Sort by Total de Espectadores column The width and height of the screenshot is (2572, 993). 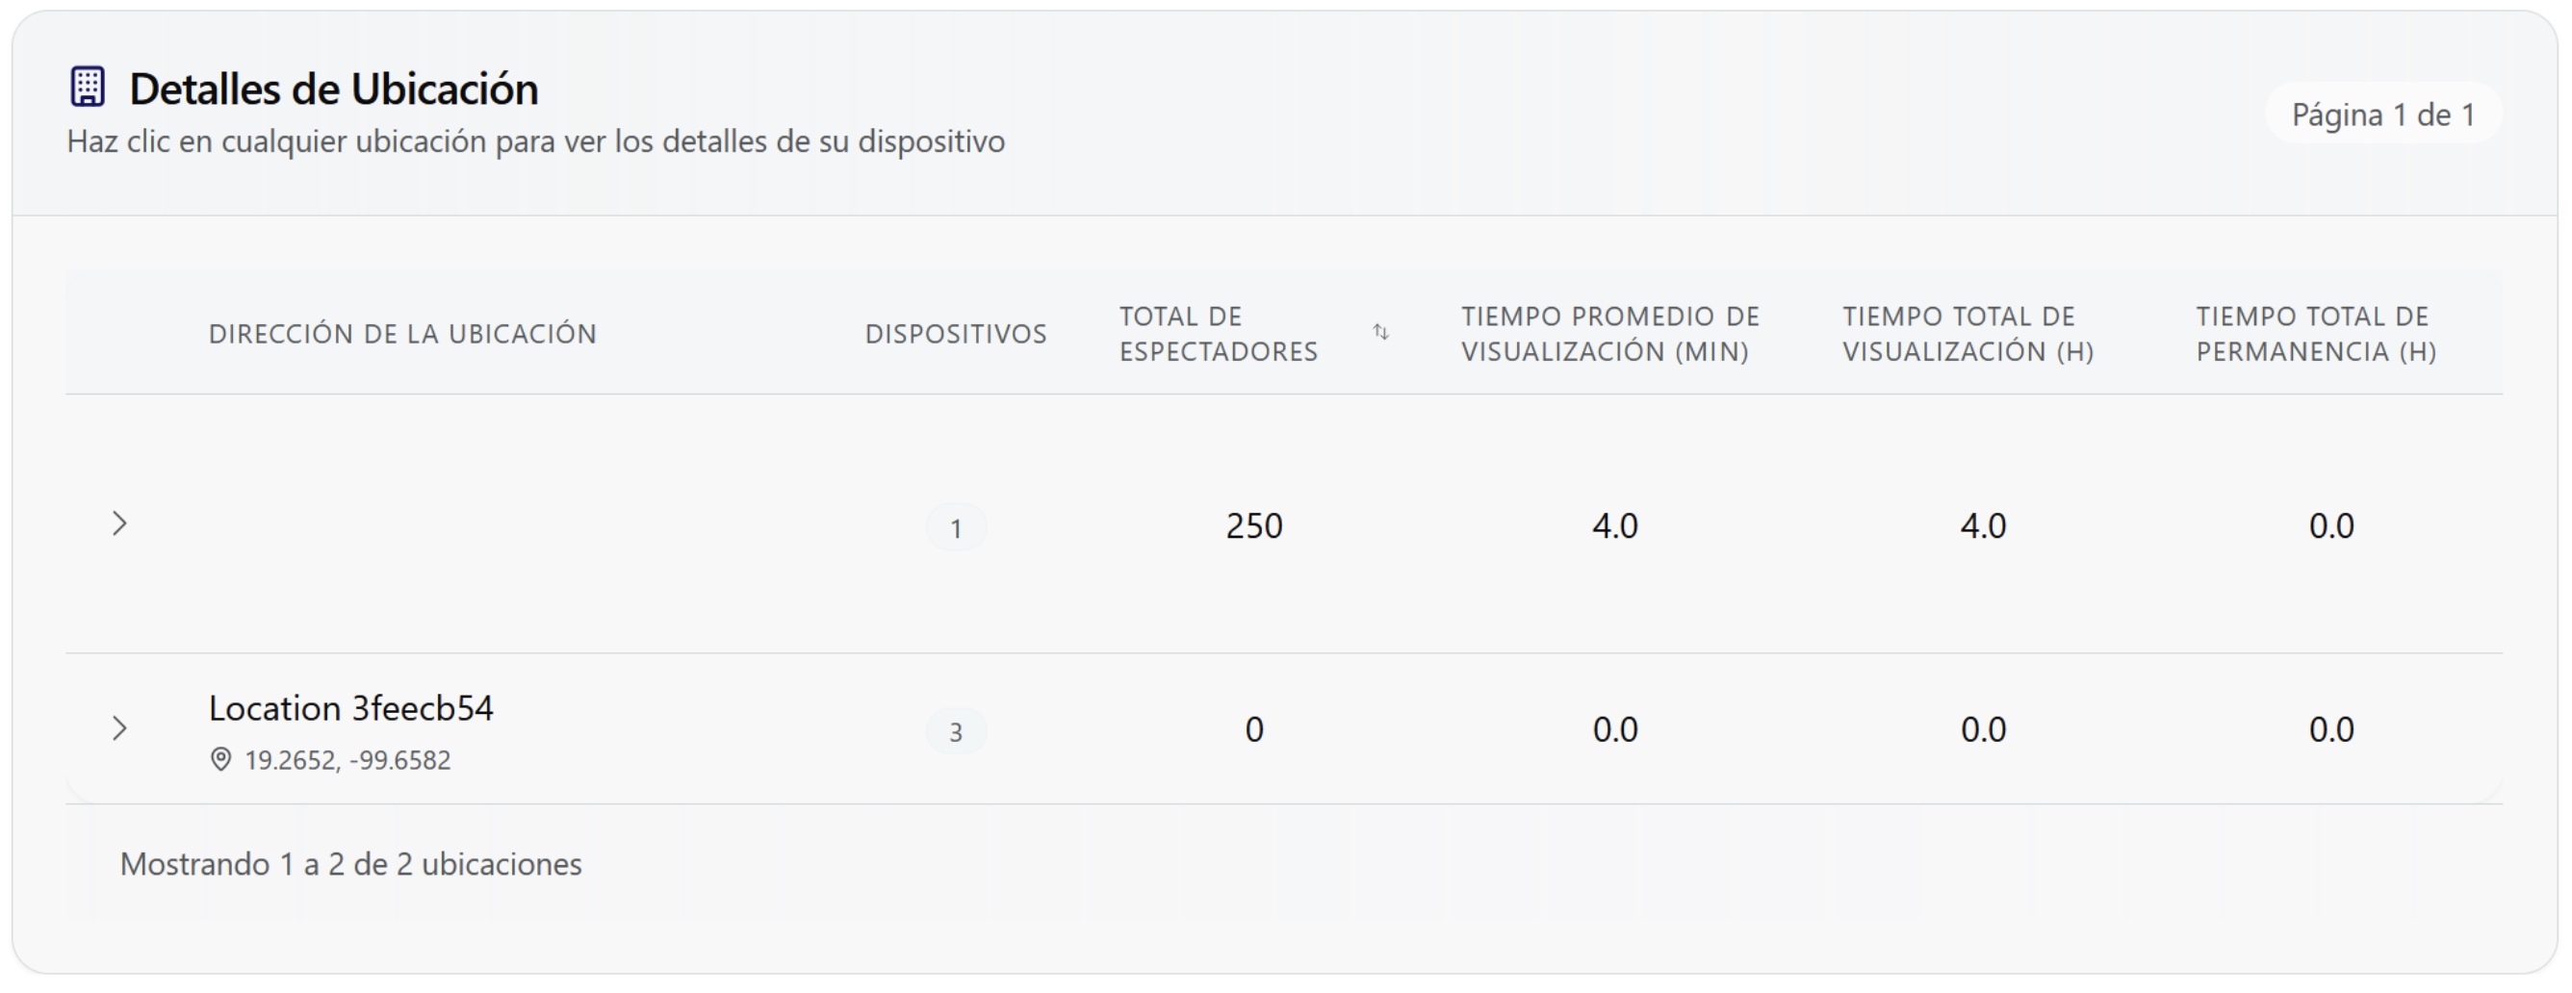pos(1221,333)
